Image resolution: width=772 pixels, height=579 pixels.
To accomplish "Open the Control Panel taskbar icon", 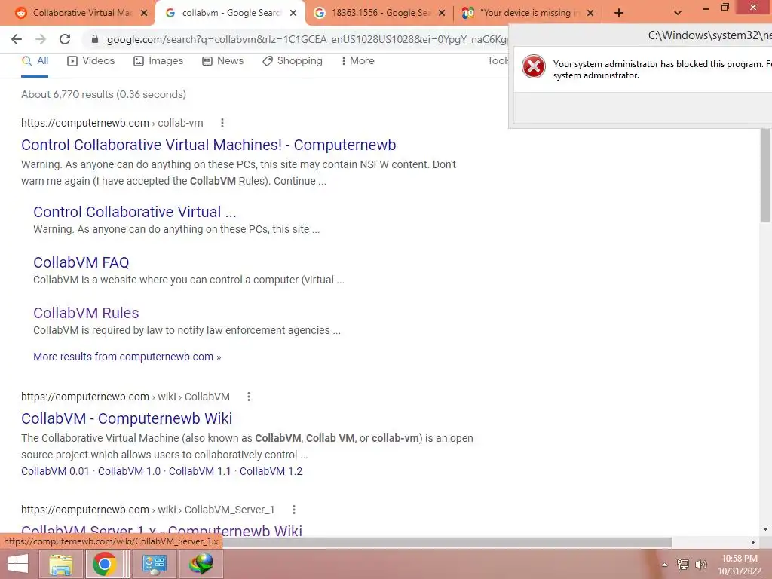I will [x=155, y=564].
